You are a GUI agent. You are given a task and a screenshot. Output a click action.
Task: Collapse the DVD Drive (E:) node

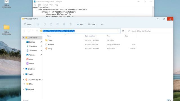pos(23,80)
